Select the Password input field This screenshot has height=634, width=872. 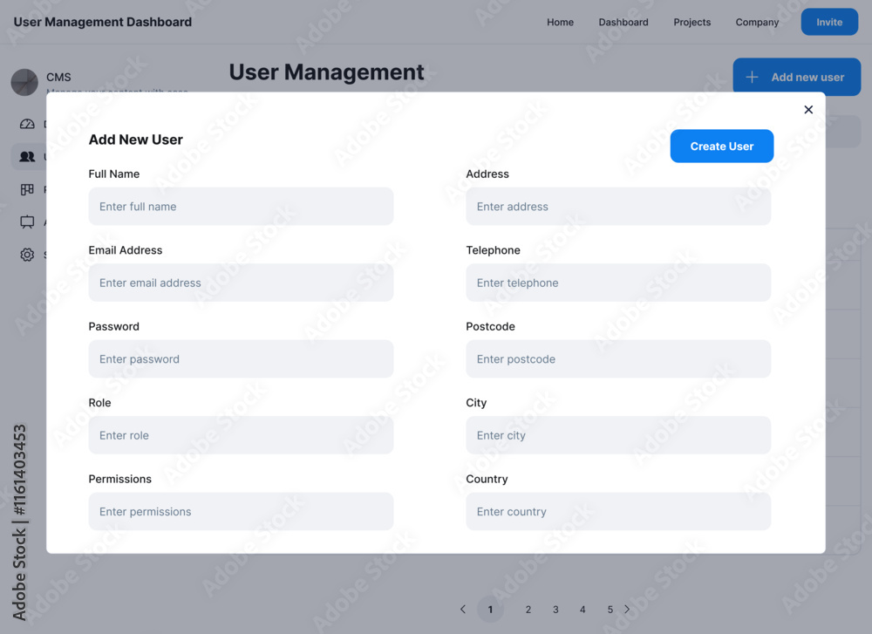(x=241, y=358)
